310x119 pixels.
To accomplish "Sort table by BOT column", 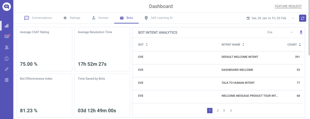I will pyautogui.click(x=147, y=45).
